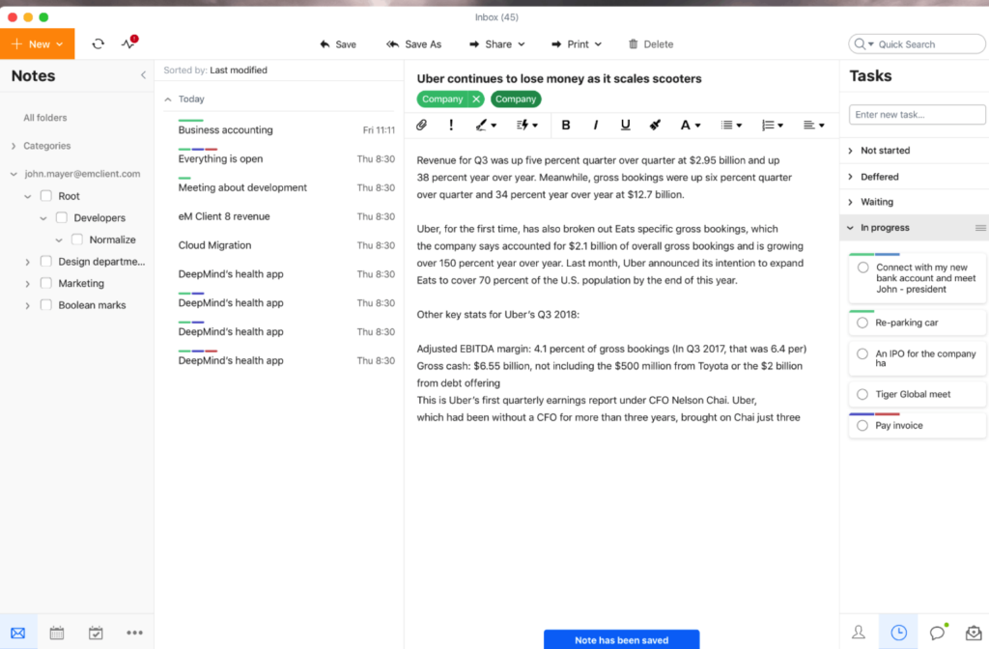Toggle italic formatting
Image resolution: width=989 pixels, height=649 pixels.
coord(595,125)
